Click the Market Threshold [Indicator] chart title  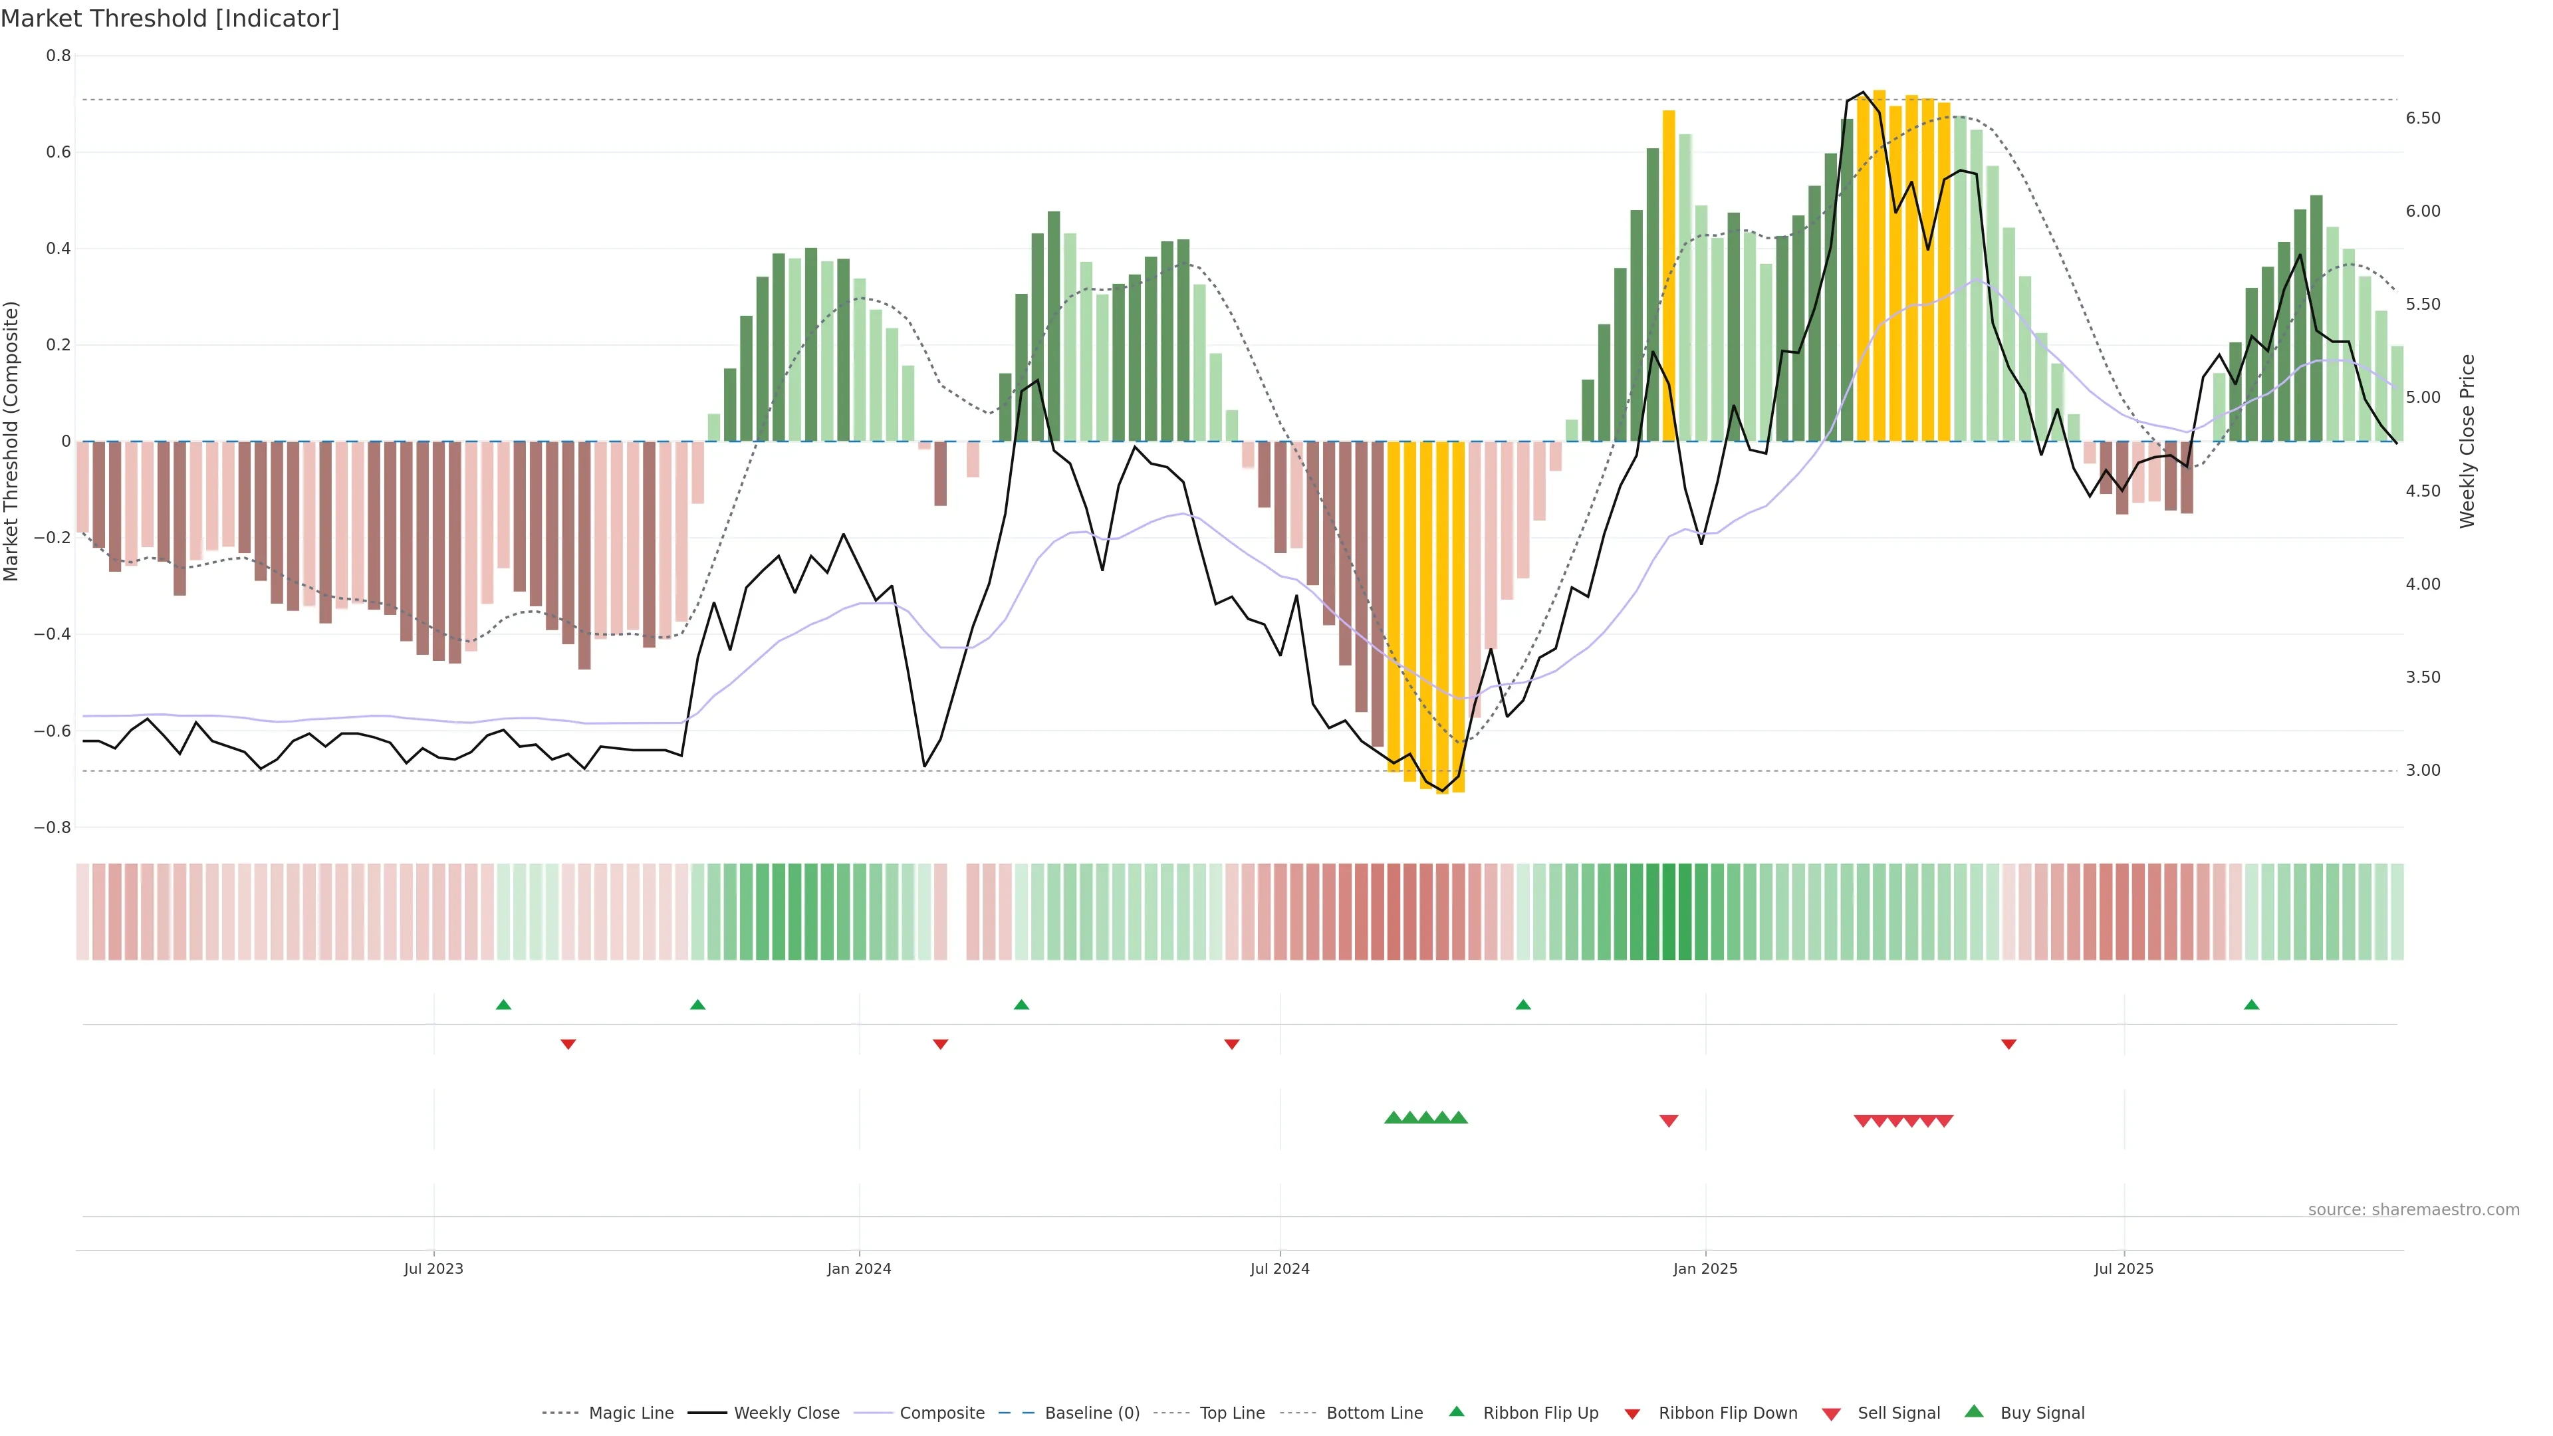170,19
